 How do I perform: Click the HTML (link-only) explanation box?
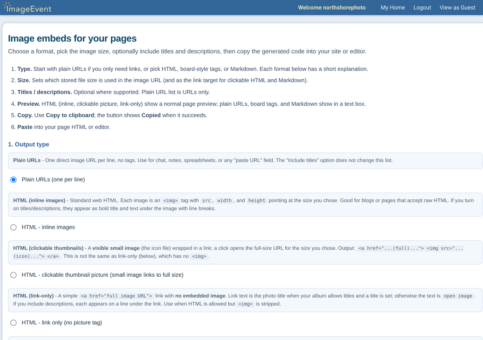click(x=245, y=300)
